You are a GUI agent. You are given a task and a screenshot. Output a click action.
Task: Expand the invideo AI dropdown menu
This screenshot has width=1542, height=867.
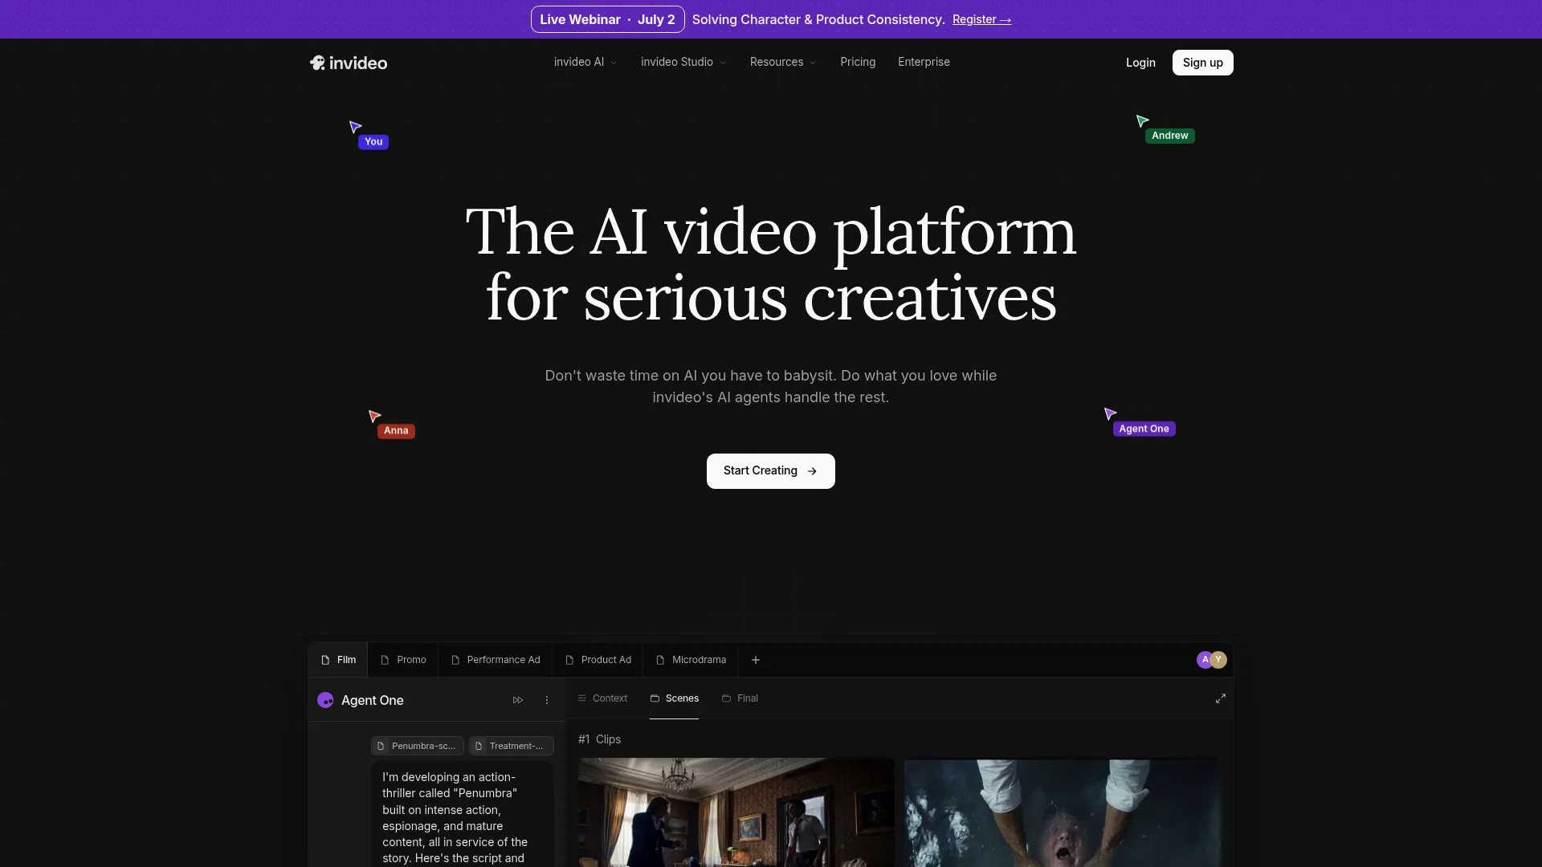click(585, 62)
